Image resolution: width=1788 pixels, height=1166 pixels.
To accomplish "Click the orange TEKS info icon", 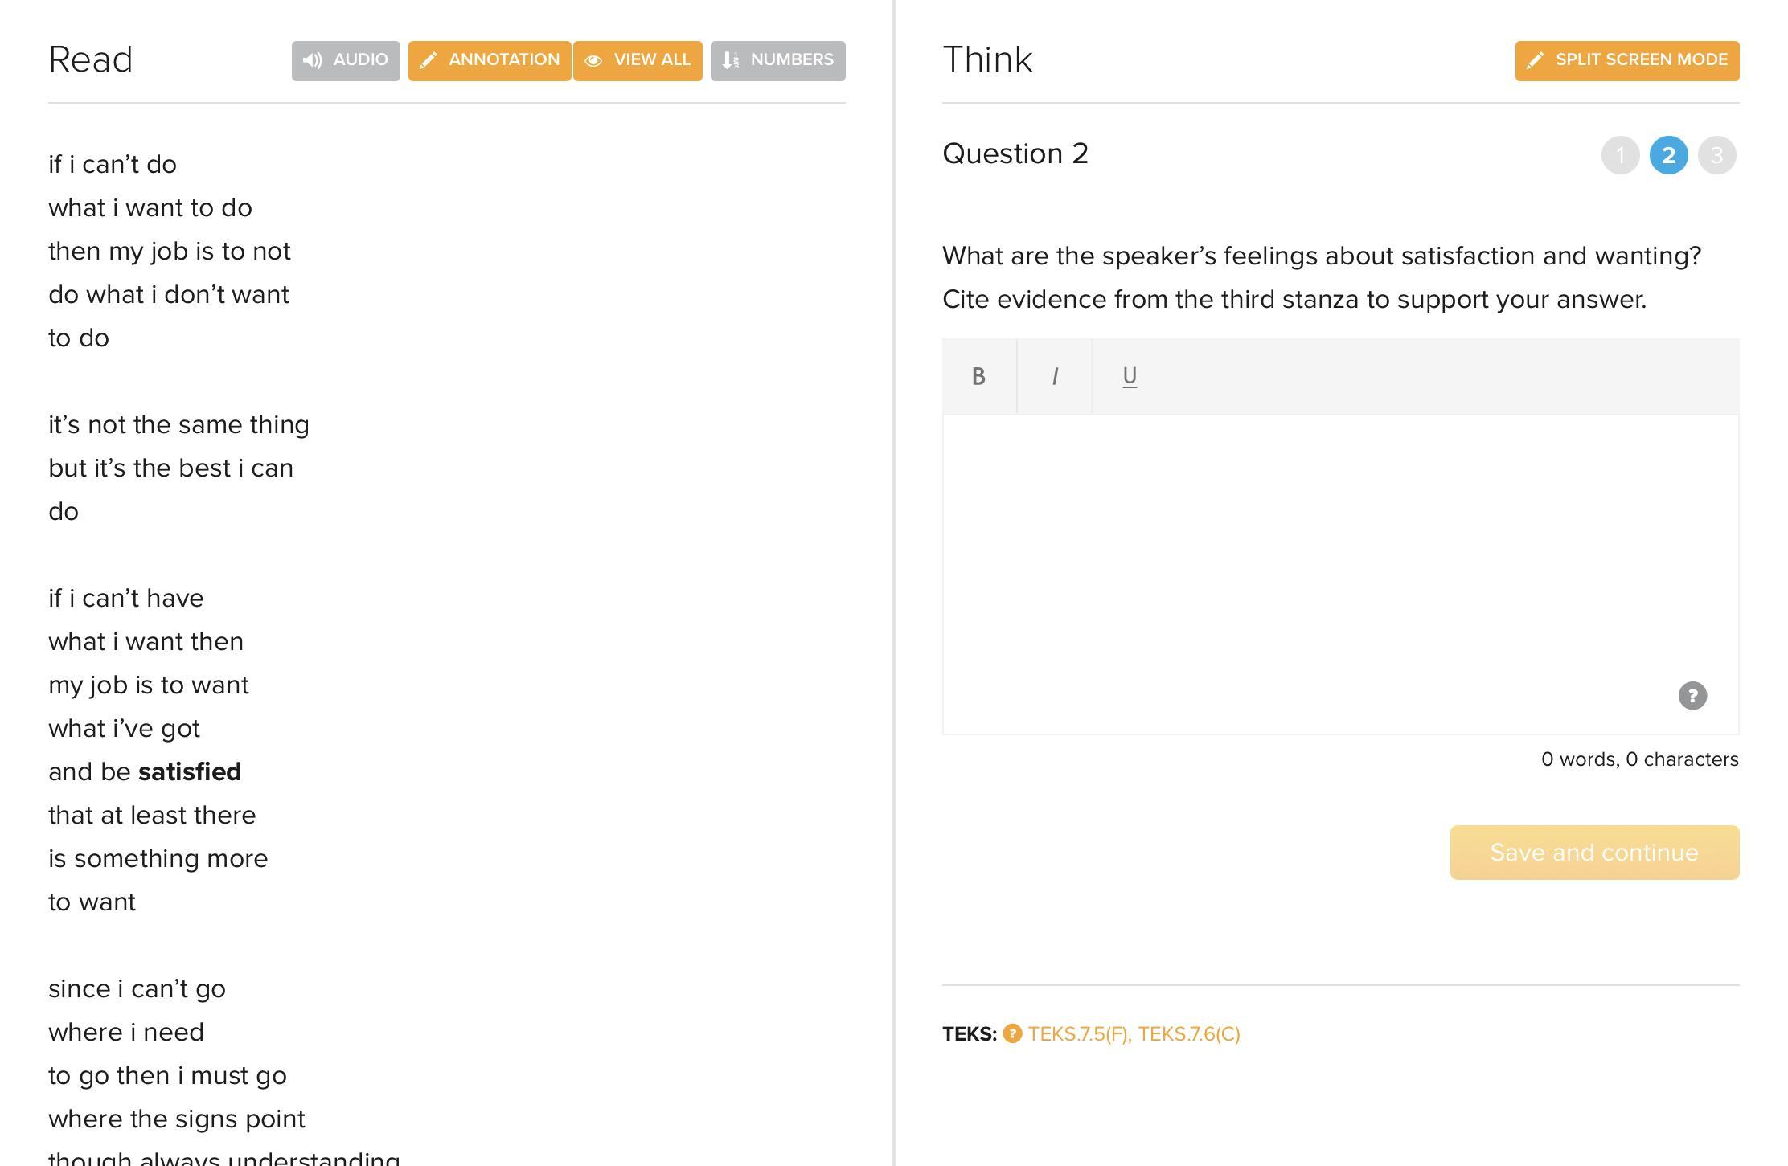I will (x=1012, y=1033).
